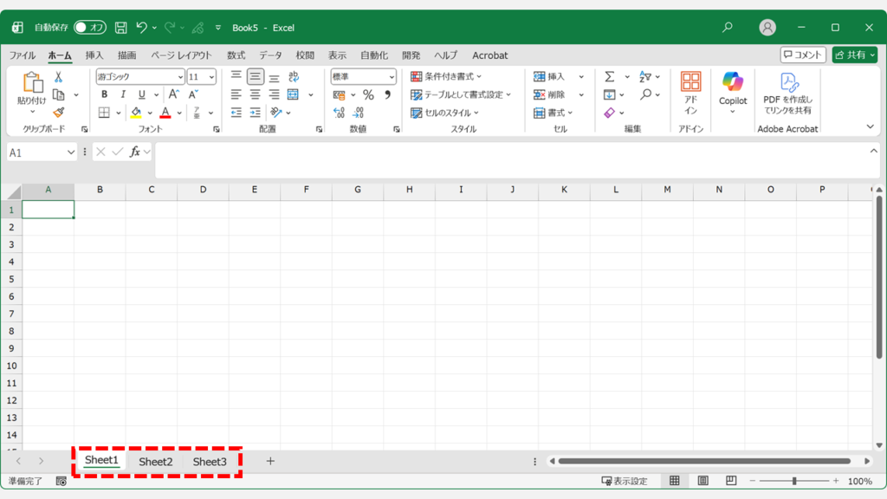Click the save floppy disk icon

pyautogui.click(x=121, y=28)
